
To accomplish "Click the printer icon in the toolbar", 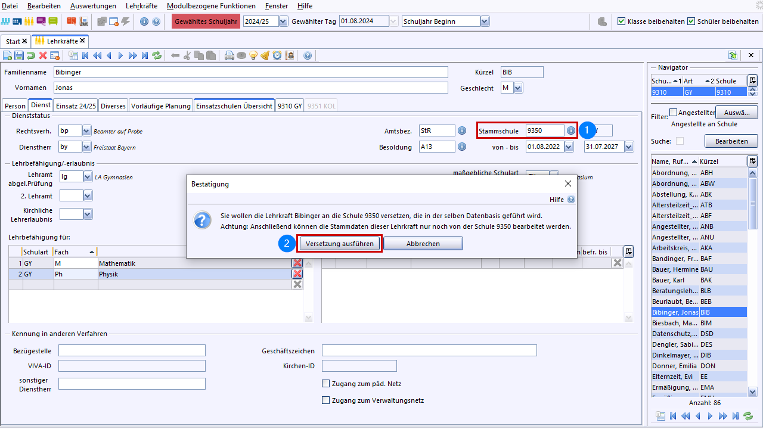I will point(229,55).
